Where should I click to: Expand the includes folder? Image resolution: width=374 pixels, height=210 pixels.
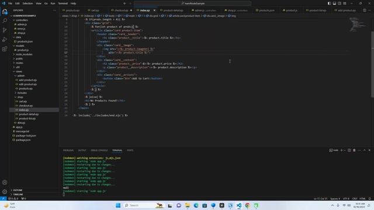(x=22, y=93)
